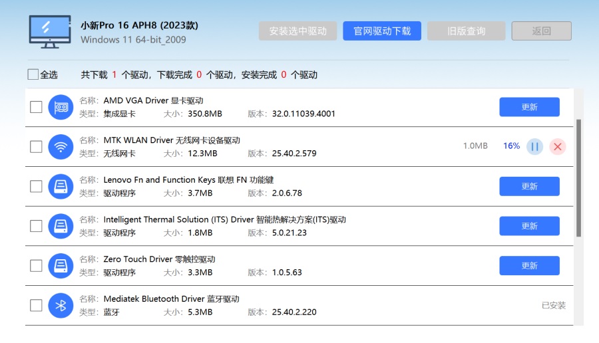This screenshot has width=599, height=343.
Task: Click 已安装 status for Mediatek Bluetooth
Action: click(x=554, y=305)
